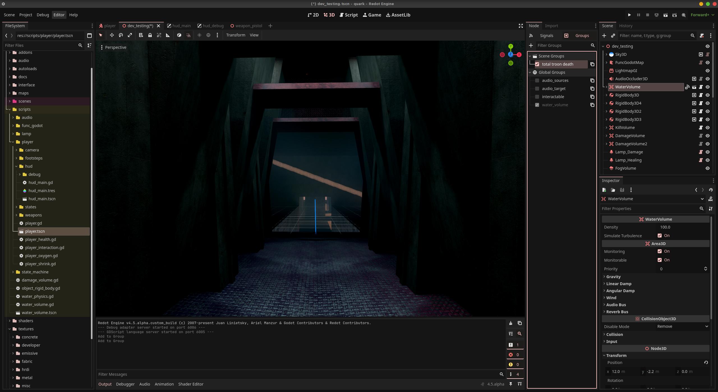Check the interactable group checkbox
The height and width of the screenshot is (392, 718).
[537, 97]
